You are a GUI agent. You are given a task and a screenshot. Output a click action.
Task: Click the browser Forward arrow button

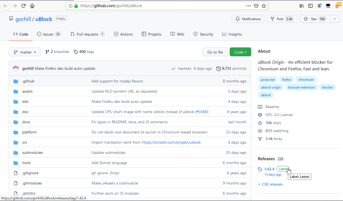click(x=15, y=6)
